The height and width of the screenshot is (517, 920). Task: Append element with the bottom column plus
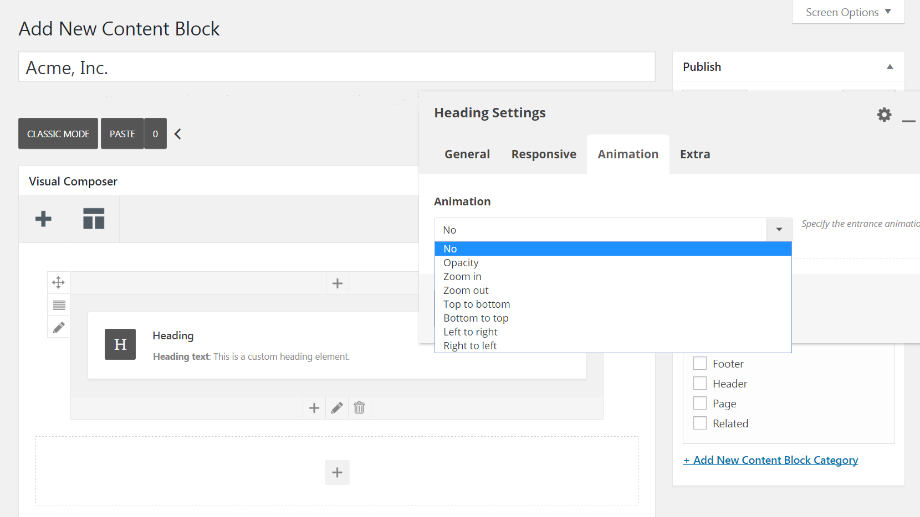314,408
